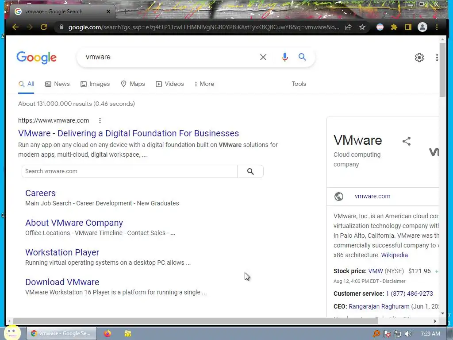Viewport: 453px width, 340px height.
Task: Open the Extensions puzzle piece icon
Action: coord(394,27)
